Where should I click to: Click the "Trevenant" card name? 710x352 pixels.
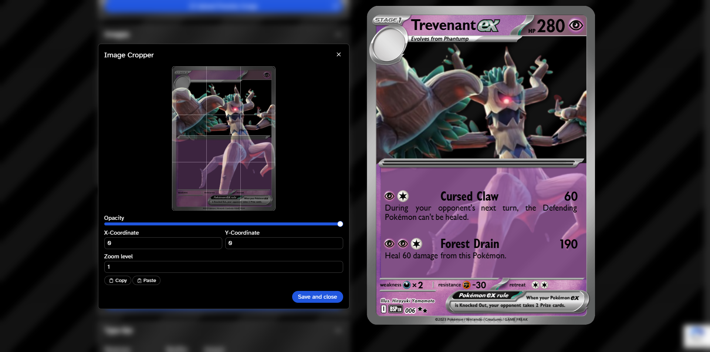coord(443,25)
